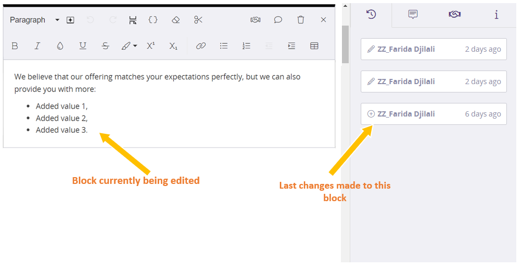The image size is (521, 267).
Task: Insert variable with curly braces icon
Action: click(x=153, y=20)
